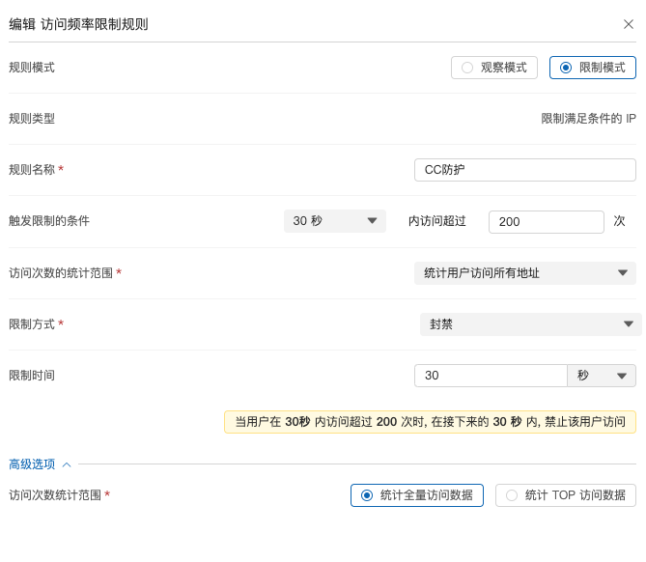The image size is (646, 562).
Task: Click the chevron icon beside 高级选项
Action: tap(67, 464)
